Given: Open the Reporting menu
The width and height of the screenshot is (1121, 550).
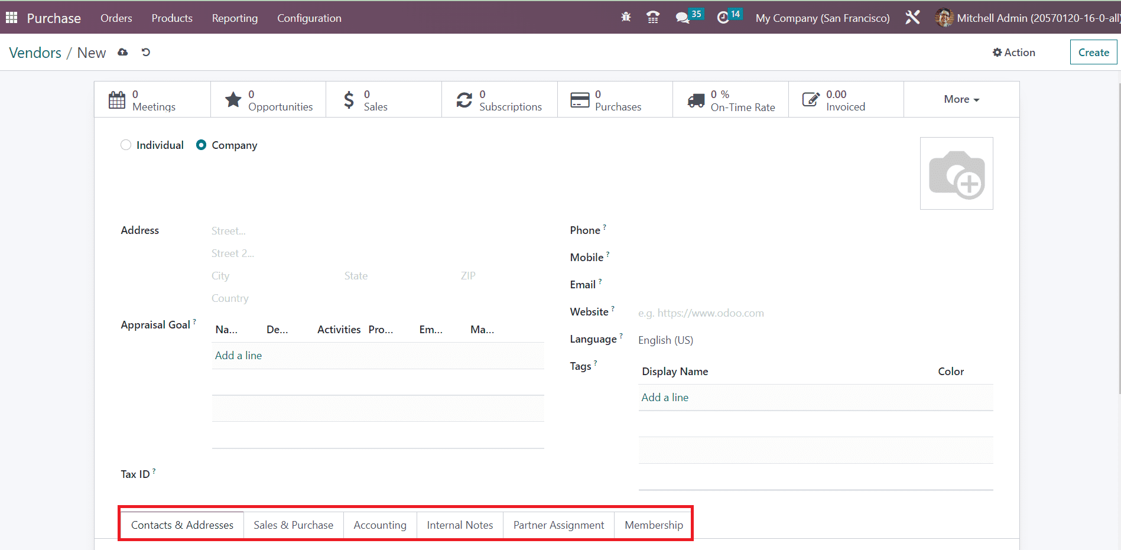Looking at the screenshot, I should tap(235, 18).
